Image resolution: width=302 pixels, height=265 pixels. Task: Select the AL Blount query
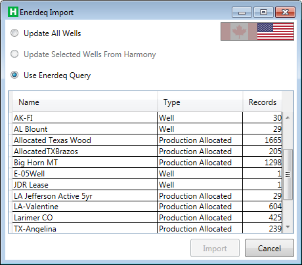pyautogui.click(x=147, y=129)
